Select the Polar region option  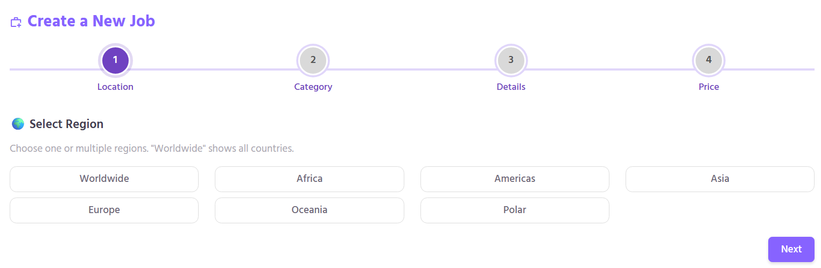(515, 210)
